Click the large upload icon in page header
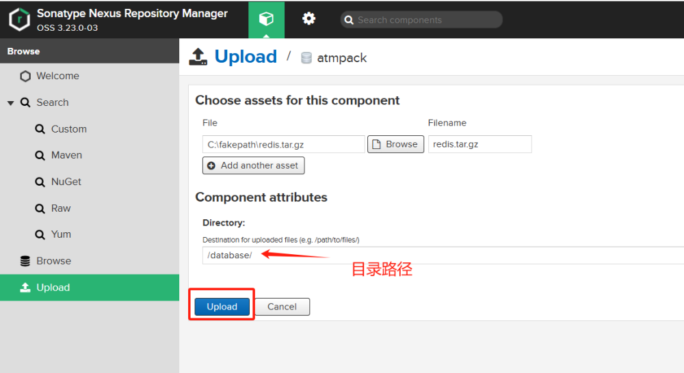This screenshot has width=684, height=373. pyautogui.click(x=198, y=57)
